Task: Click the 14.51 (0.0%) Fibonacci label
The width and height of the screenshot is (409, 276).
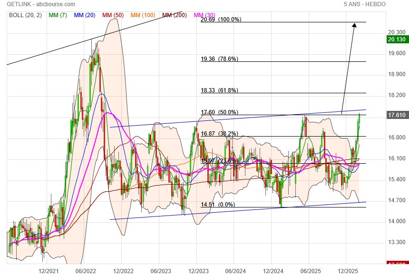Action: [218, 205]
